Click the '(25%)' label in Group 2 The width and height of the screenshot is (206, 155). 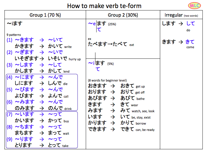click(112, 24)
